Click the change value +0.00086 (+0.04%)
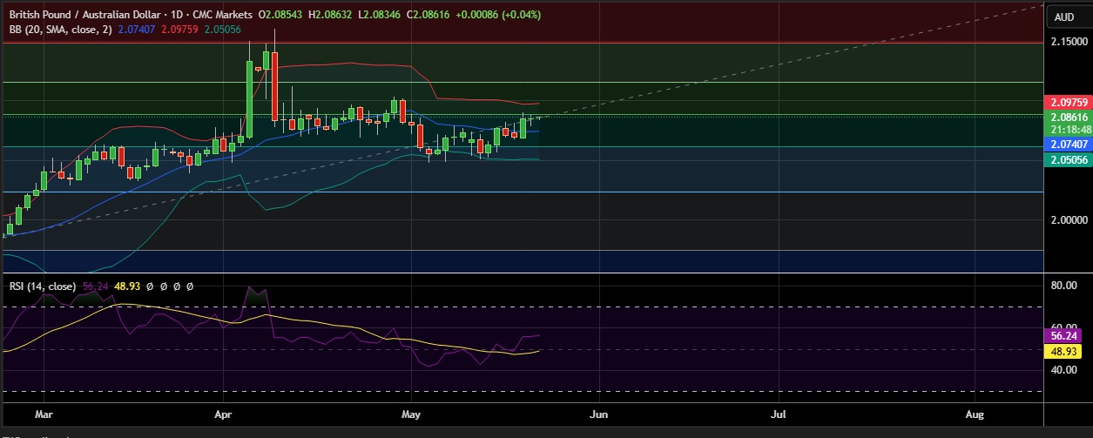The width and height of the screenshot is (1093, 438). 498,16
